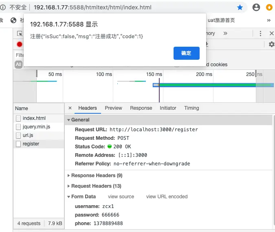Open the uat旅游首页 bookmark
This screenshot has width=275, height=232.
tap(221, 20)
